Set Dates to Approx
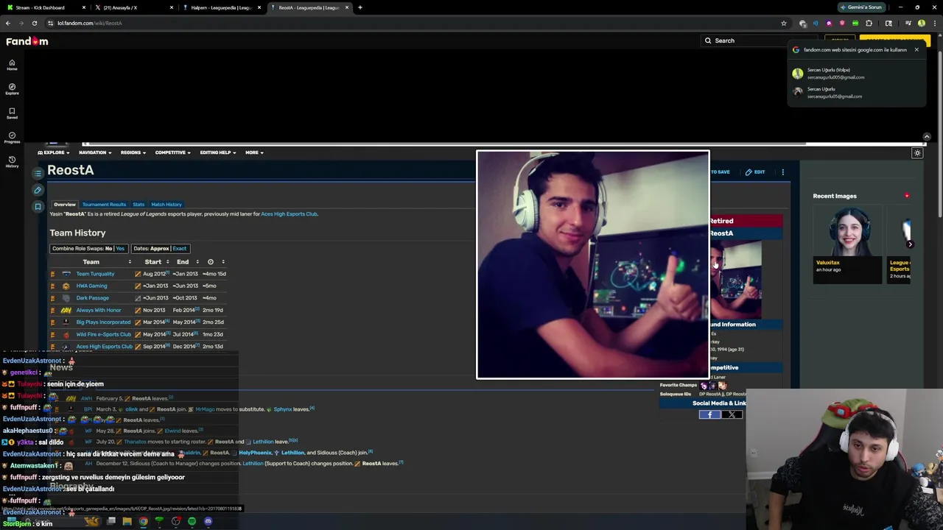This screenshot has width=943, height=530. tap(160, 248)
